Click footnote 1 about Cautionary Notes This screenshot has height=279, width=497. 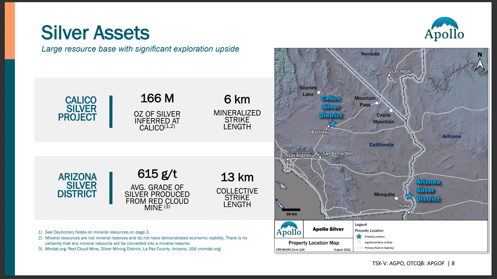[94, 232]
